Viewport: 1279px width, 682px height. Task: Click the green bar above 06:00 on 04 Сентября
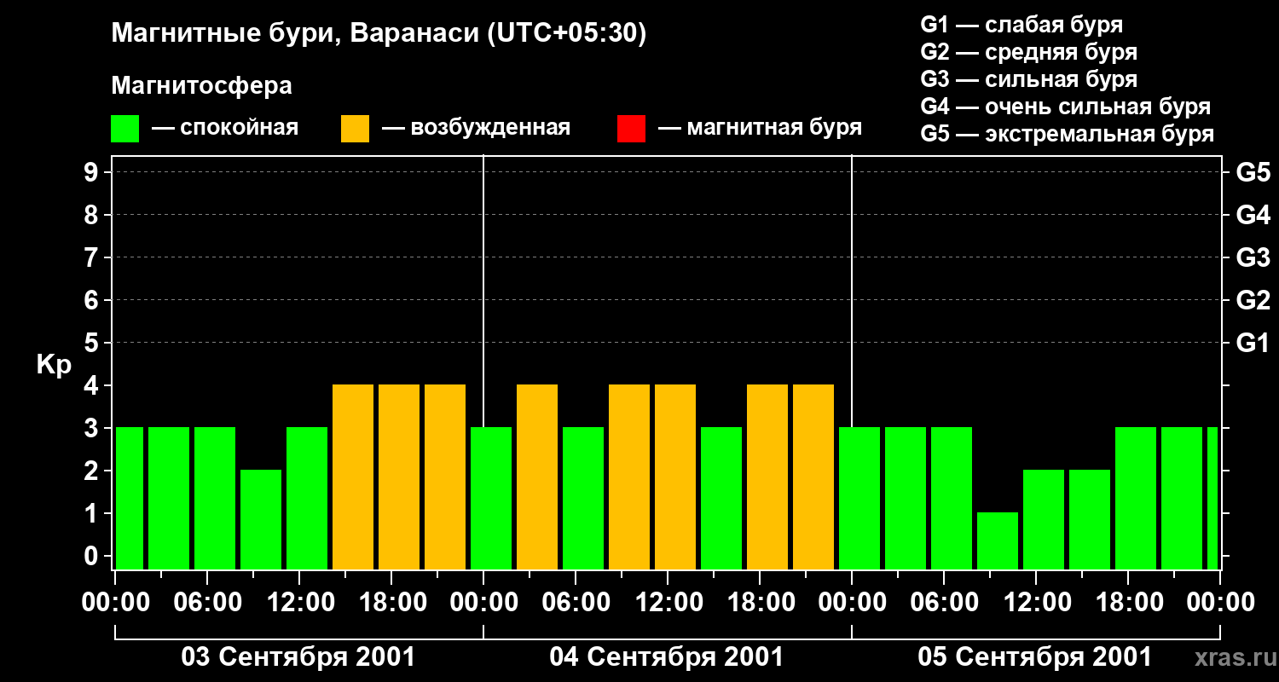point(583,498)
